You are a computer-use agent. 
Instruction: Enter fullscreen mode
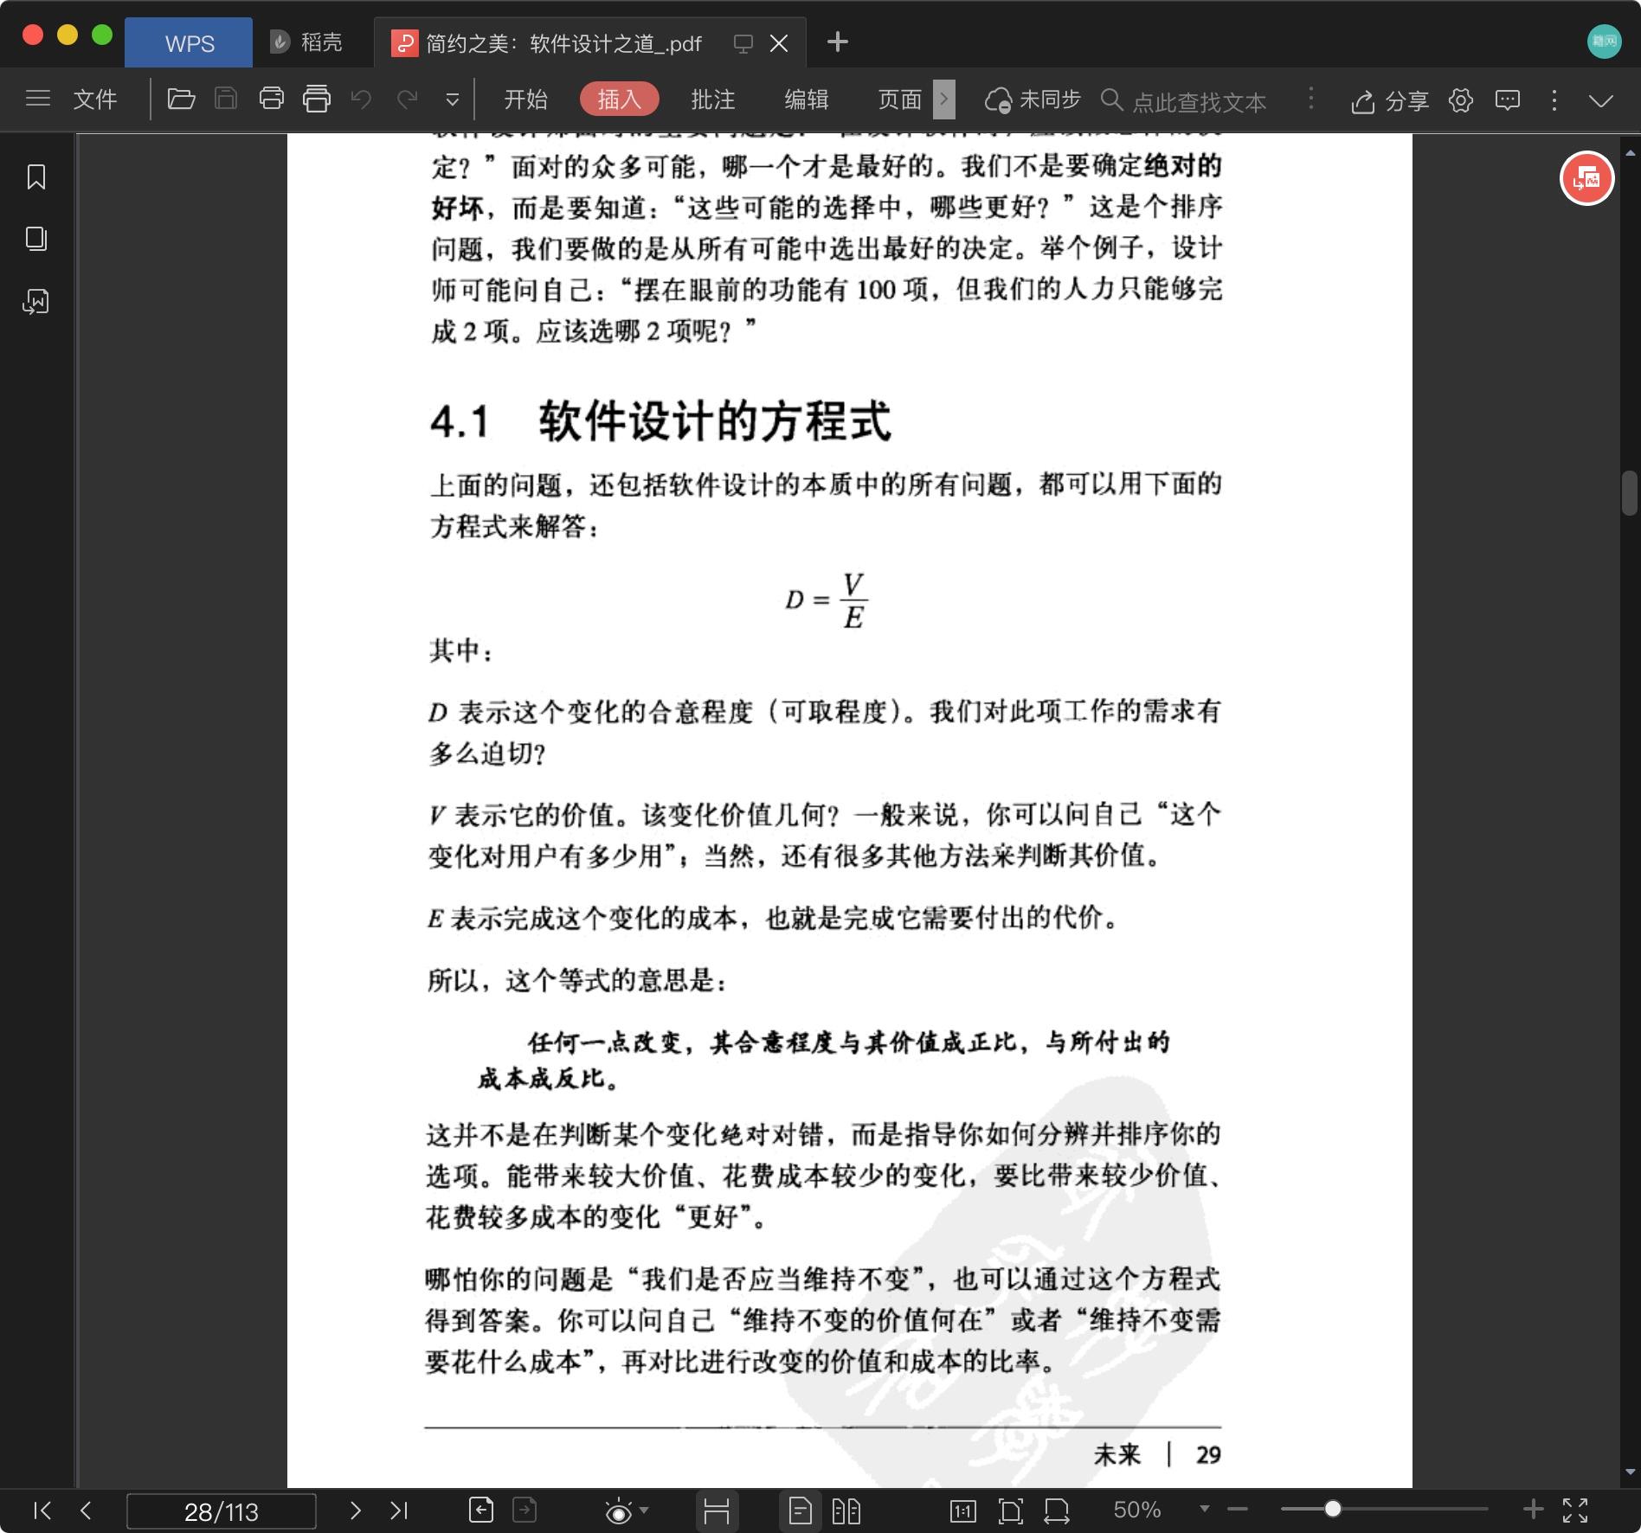pyautogui.click(x=1575, y=1511)
